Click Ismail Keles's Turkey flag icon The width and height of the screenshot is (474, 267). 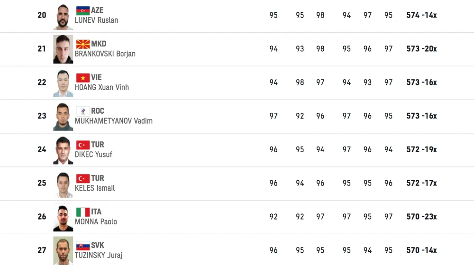point(82,179)
